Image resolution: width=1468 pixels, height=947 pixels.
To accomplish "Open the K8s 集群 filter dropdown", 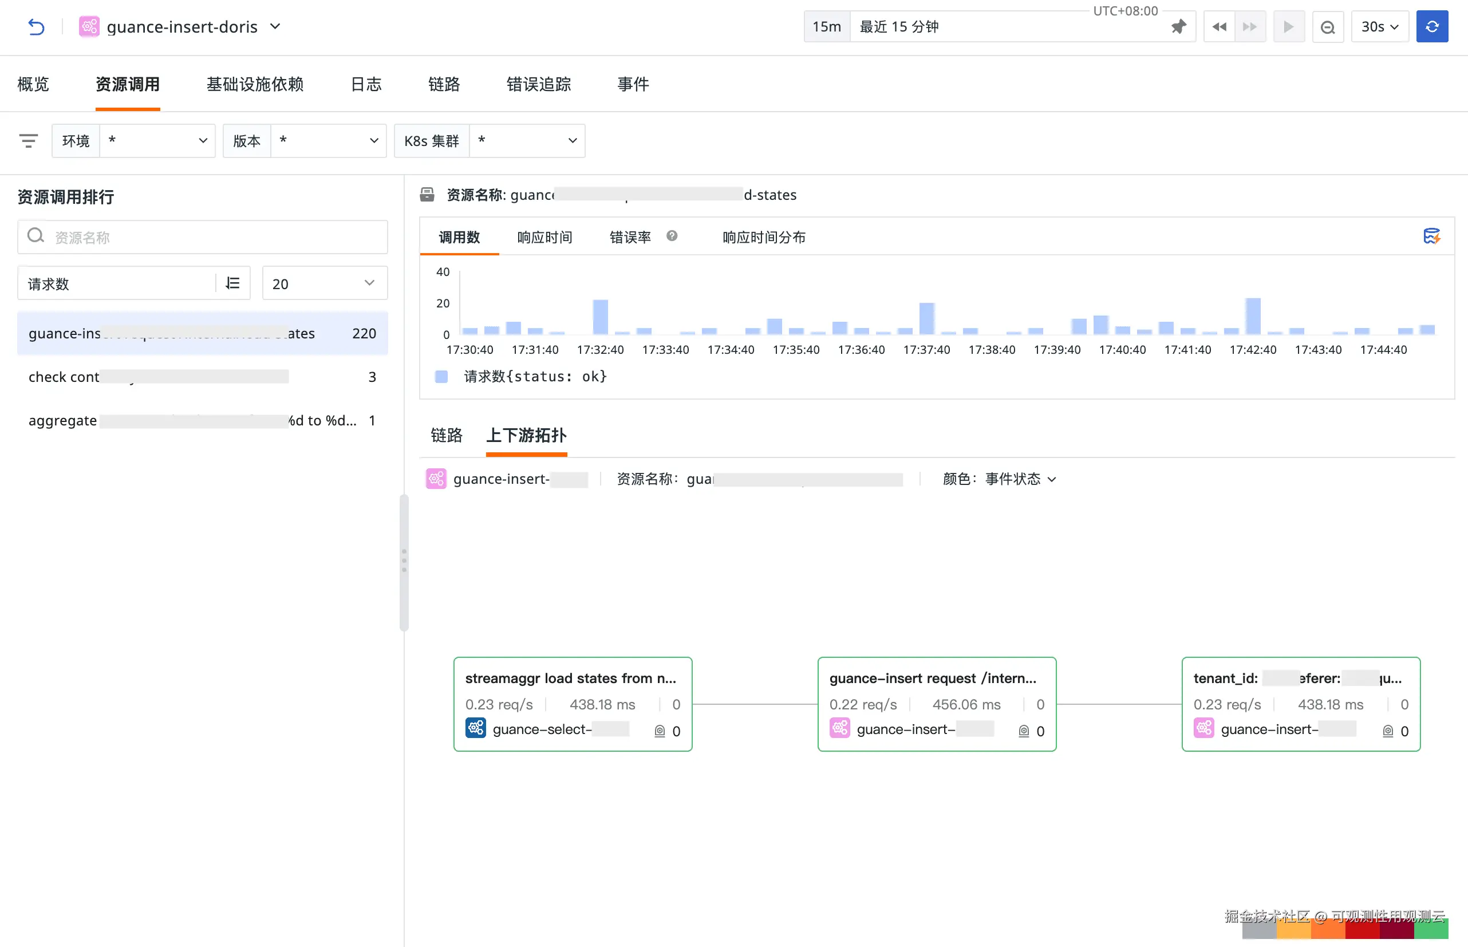I will (527, 141).
